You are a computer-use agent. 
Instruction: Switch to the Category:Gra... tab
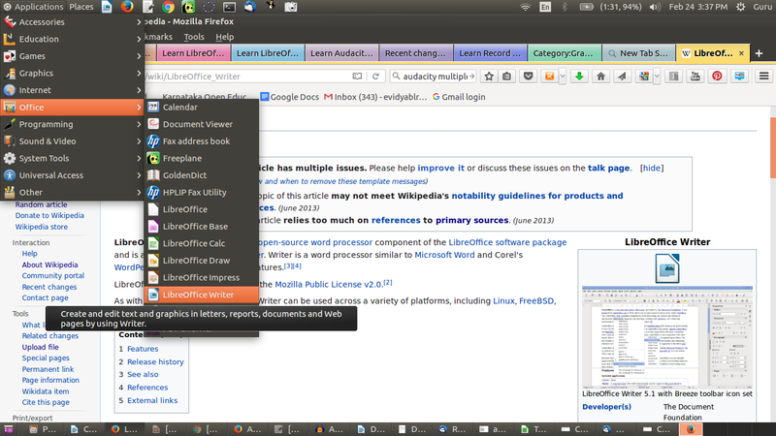pos(565,53)
